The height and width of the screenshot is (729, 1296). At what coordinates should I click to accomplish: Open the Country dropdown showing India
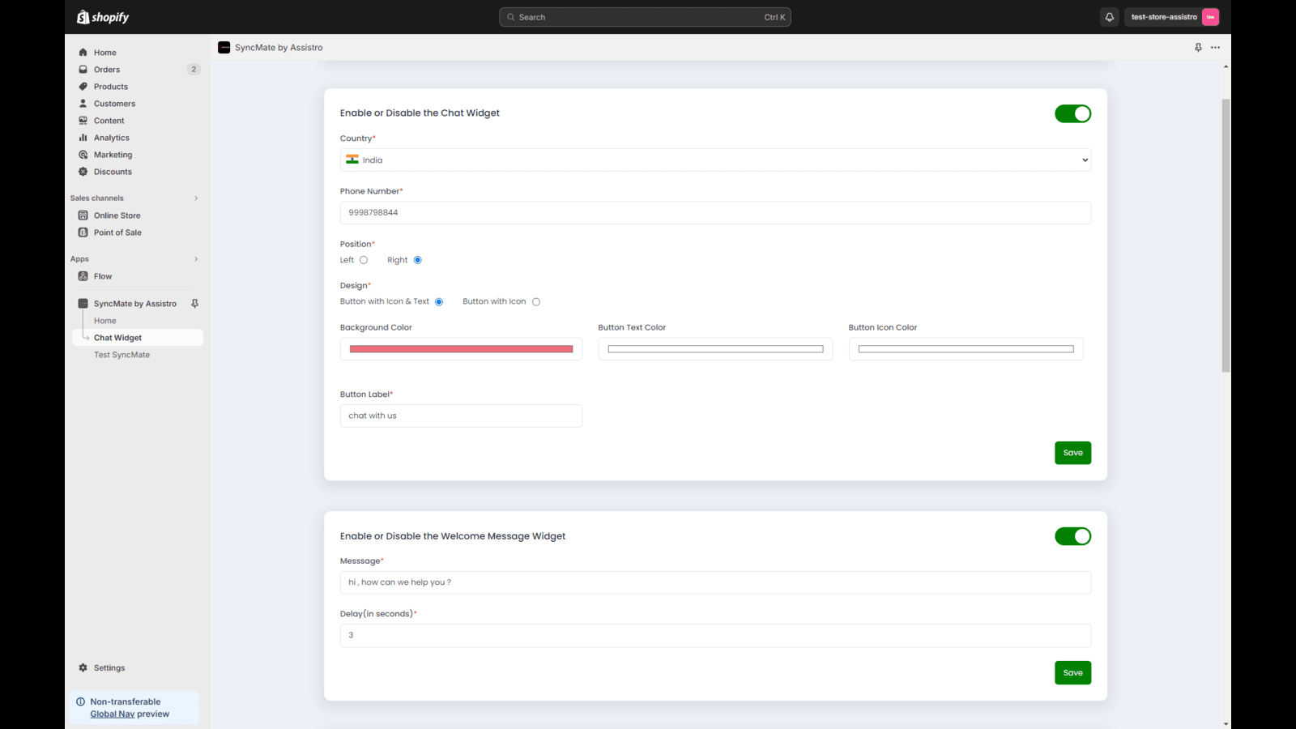tap(714, 160)
